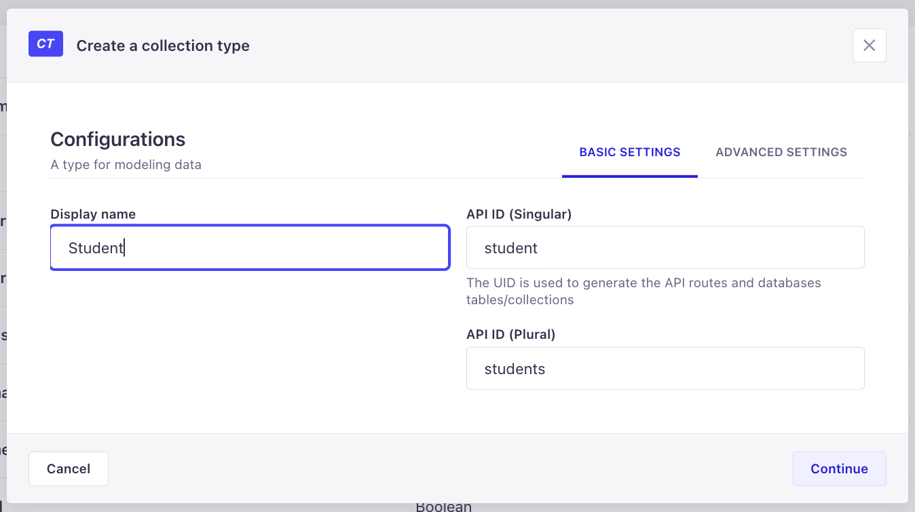Click the "A type for modeling data" subtitle
Image resolution: width=915 pixels, height=512 pixels.
point(126,165)
